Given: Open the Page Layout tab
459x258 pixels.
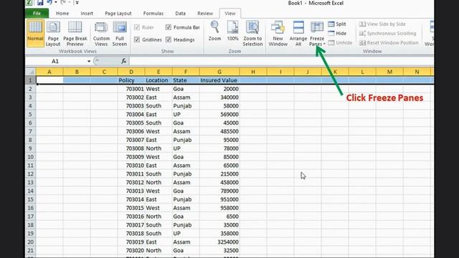Looking at the screenshot, I should [118, 14].
